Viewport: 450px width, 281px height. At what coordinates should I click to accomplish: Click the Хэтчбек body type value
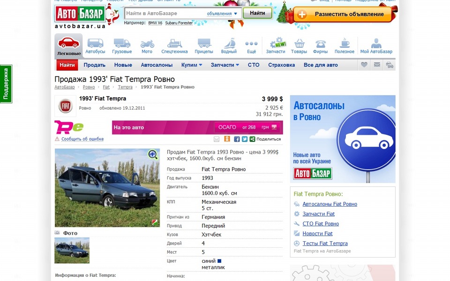tap(211, 235)
